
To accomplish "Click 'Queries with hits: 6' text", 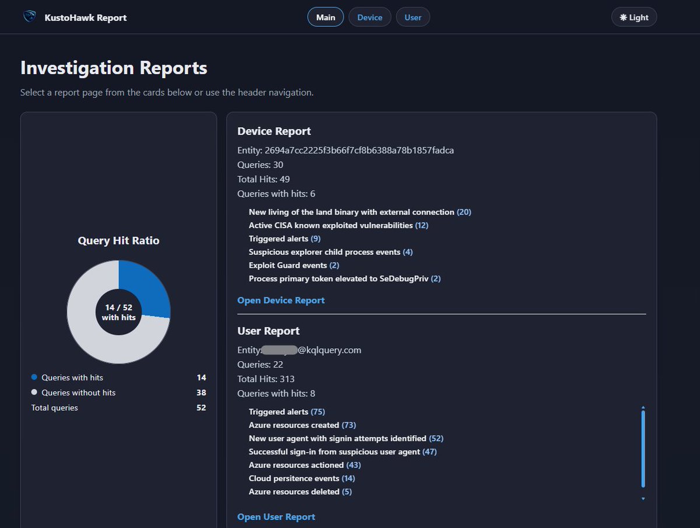I will click(x=276, y=194).
